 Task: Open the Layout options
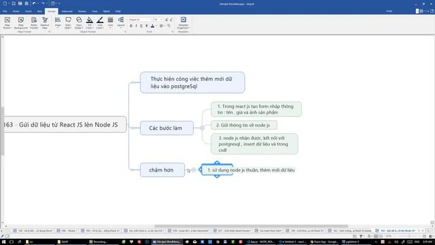tap(121, 22)
